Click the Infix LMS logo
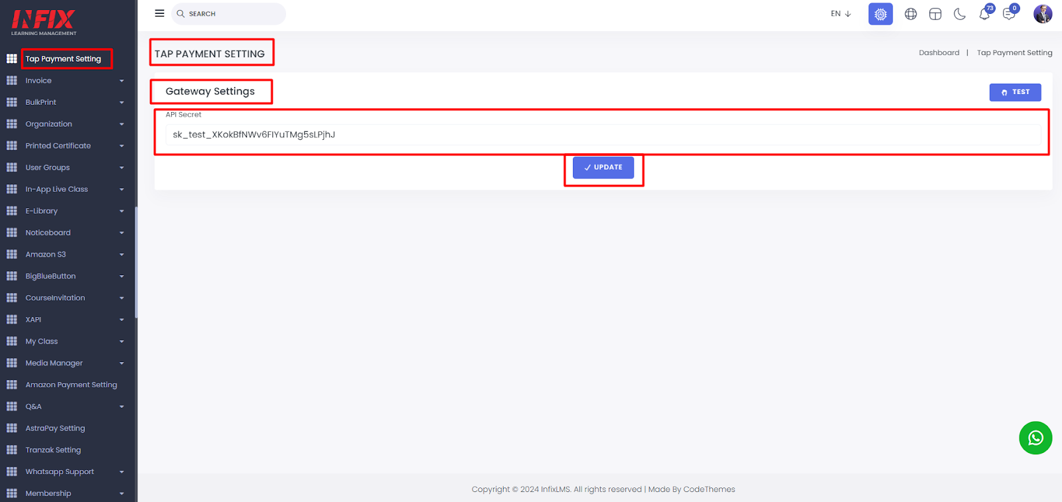This screenshot has height=502, width=1062. pyautogui.click(x=44, y=23)
